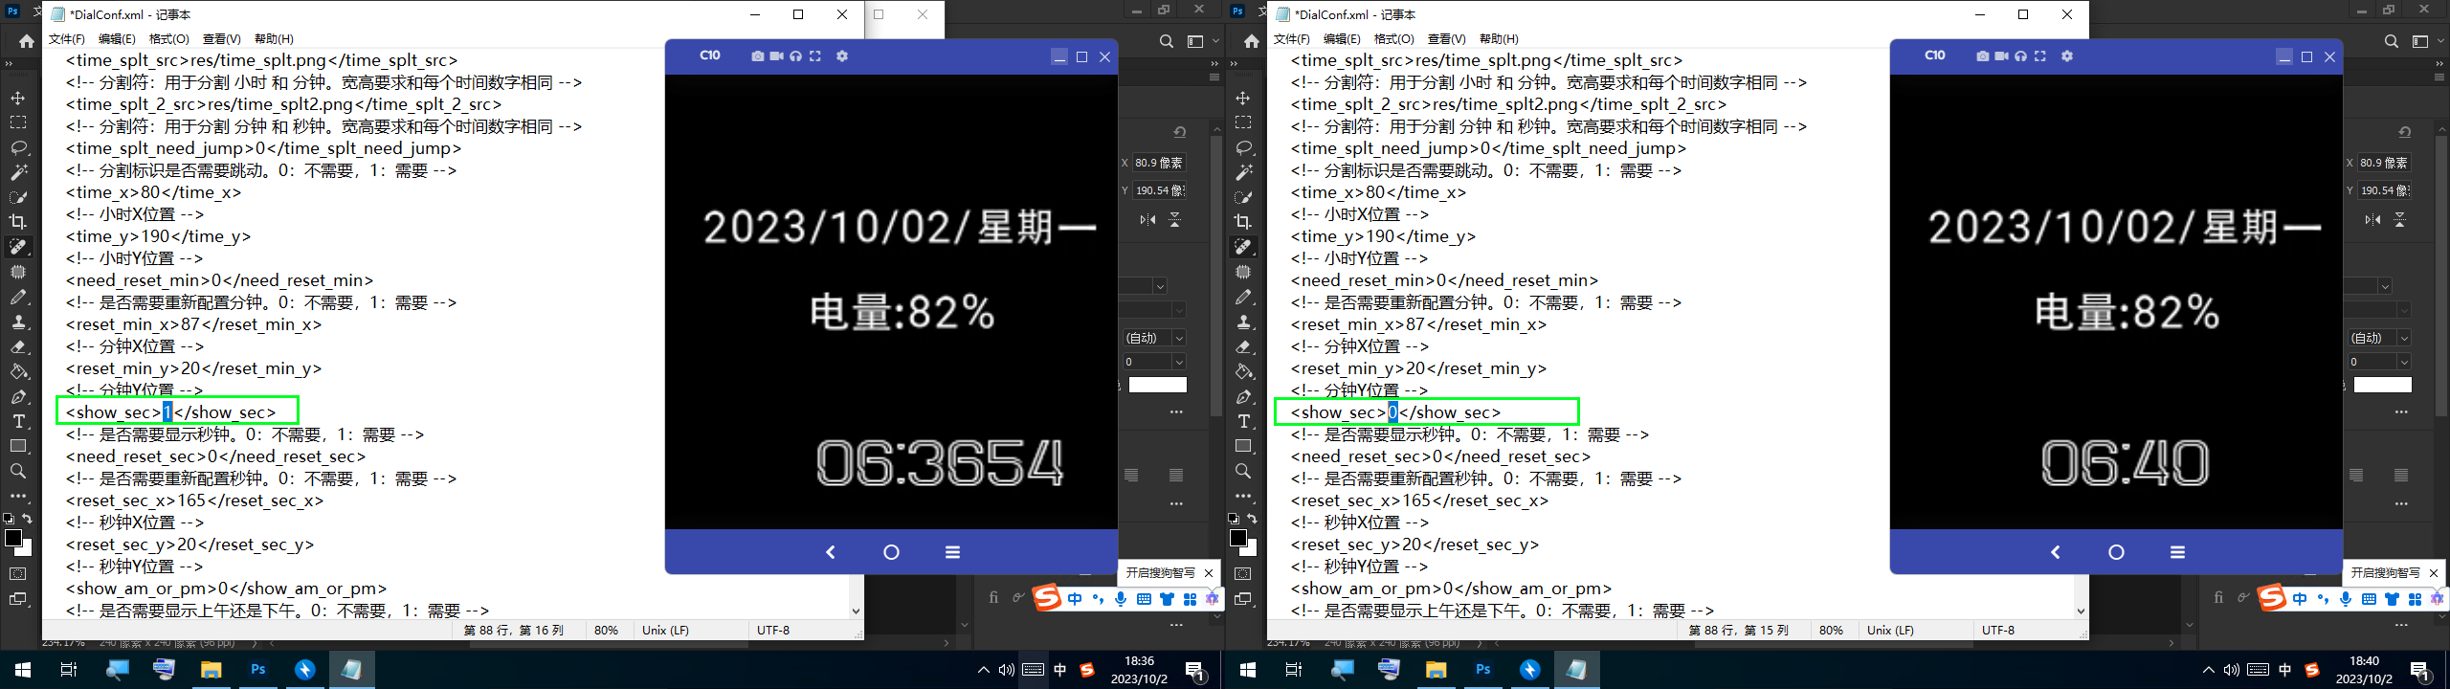Open settings gear in the 06:40 emulator window

2066,56
